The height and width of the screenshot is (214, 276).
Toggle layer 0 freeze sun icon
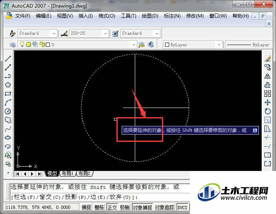point(28,45)
